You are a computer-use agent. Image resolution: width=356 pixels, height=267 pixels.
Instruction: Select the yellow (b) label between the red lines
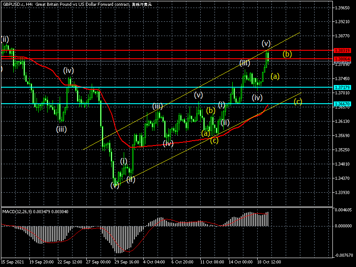click(287, 54)
